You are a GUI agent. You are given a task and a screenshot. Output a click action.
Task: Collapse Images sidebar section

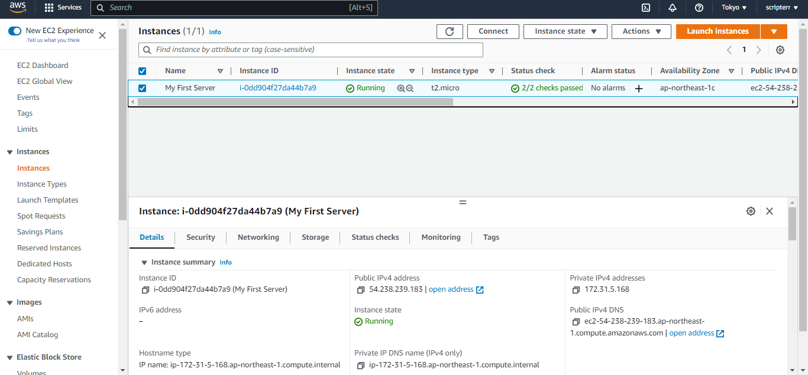click(9, 303)
